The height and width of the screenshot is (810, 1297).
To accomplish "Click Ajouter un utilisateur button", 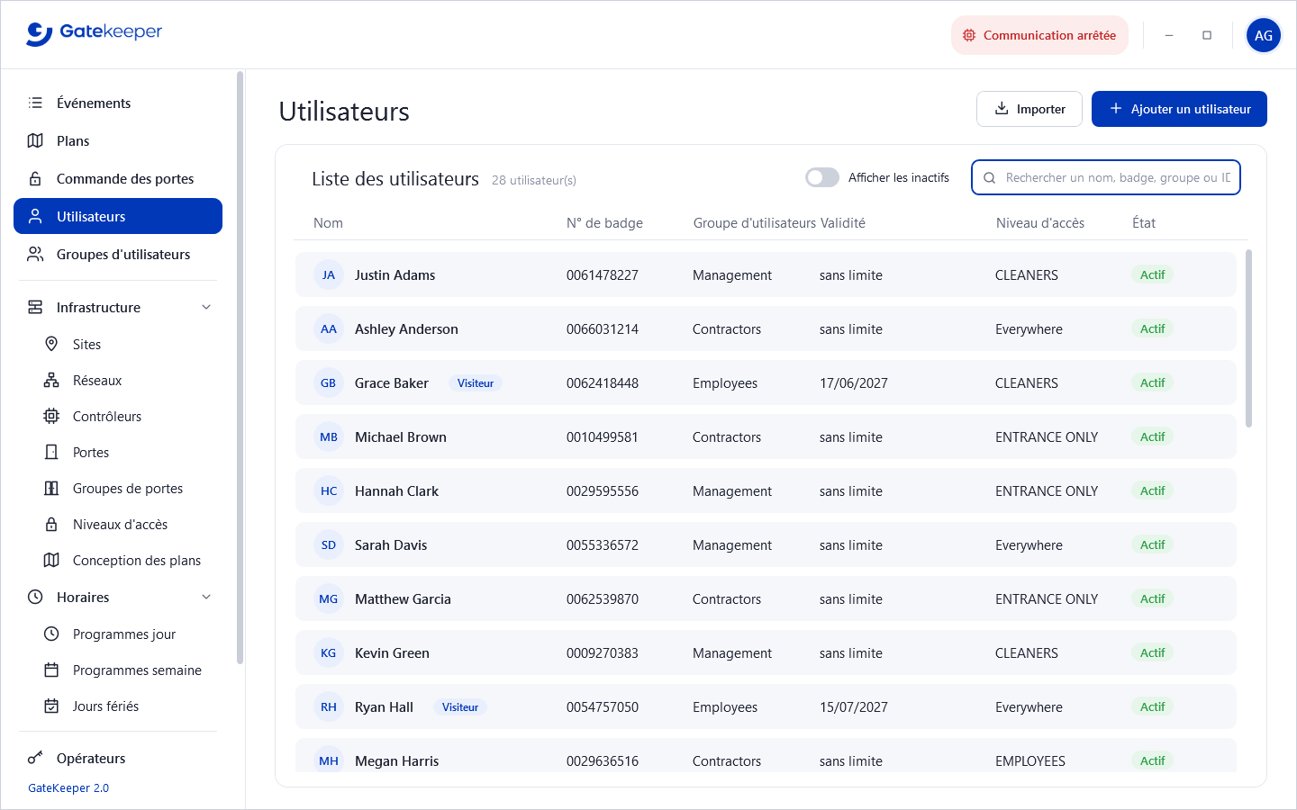I will (1179, 109).
